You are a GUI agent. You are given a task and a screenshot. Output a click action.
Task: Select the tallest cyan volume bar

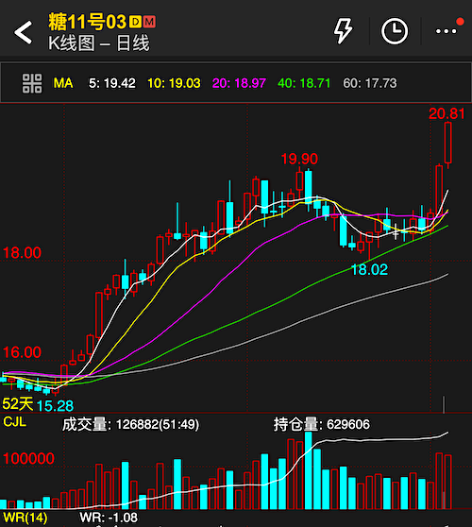[x=309, y=470]
